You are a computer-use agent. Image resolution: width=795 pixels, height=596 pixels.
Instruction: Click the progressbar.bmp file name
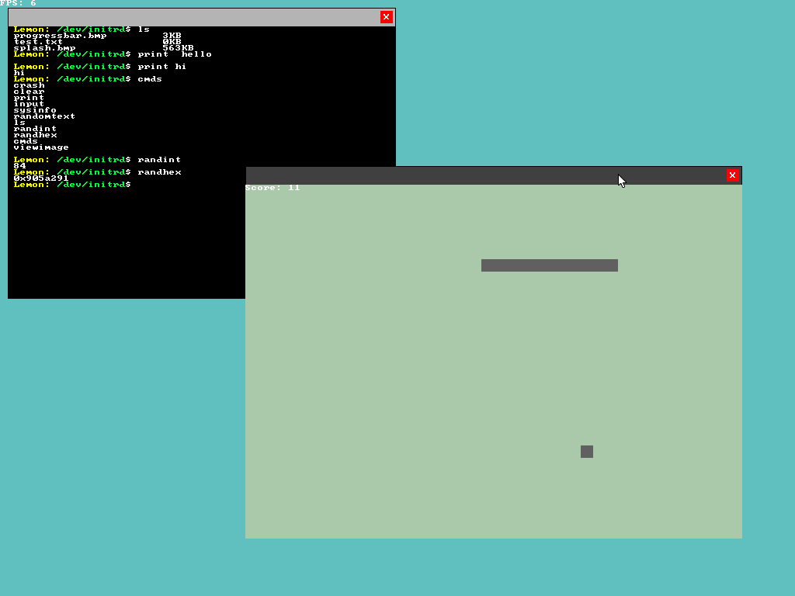pyautogui.click(x=60, y=36)
